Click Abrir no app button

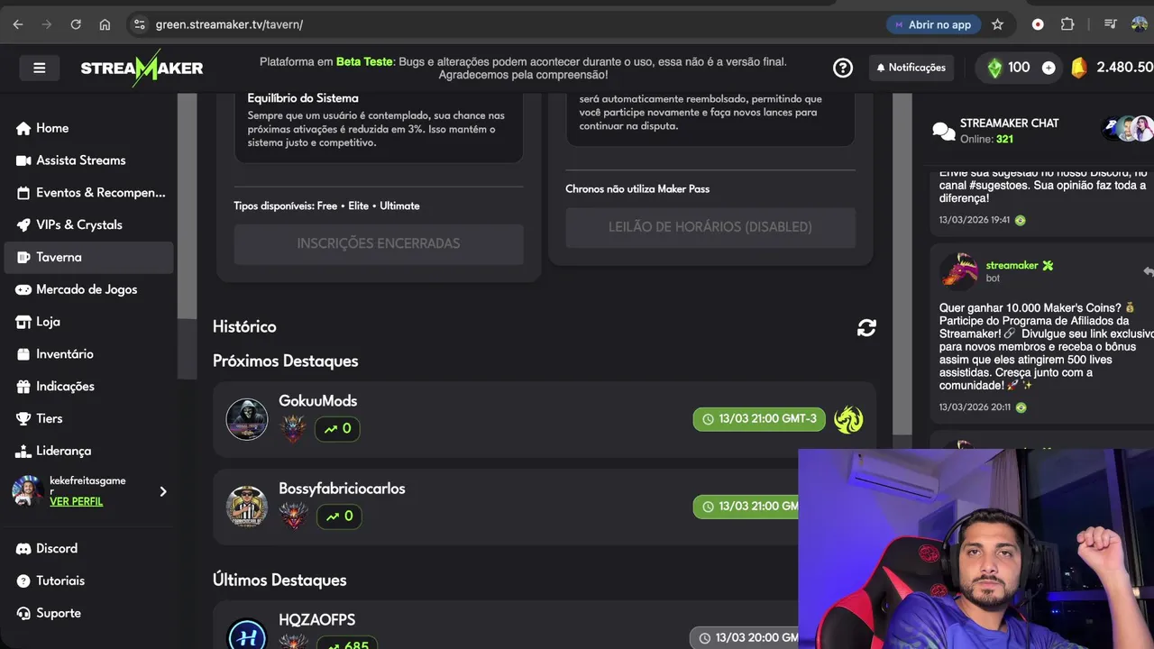932,24
